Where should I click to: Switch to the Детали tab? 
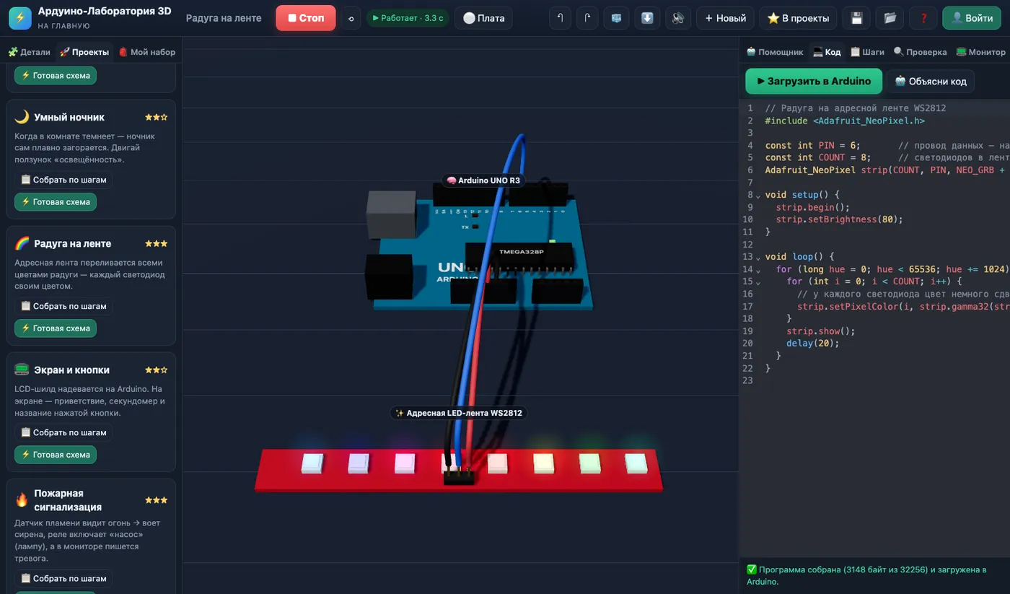[x=29, y=52]
